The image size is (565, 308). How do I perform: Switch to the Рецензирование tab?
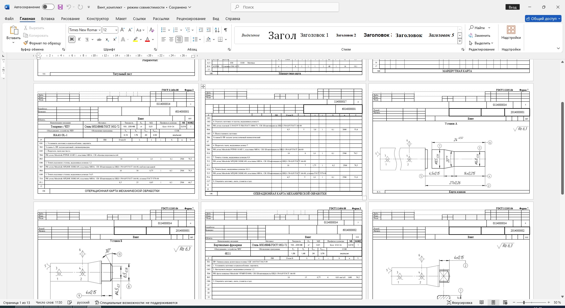click(191, 19)
